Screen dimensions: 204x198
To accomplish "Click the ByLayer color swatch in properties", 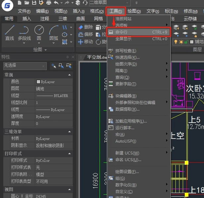I will (38, 82).
